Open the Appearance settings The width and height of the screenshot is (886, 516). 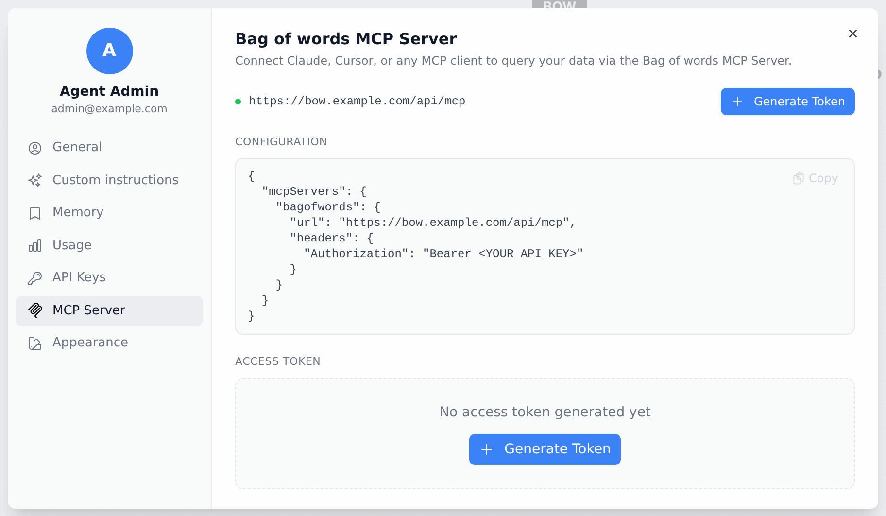click(x=109, y=343)
